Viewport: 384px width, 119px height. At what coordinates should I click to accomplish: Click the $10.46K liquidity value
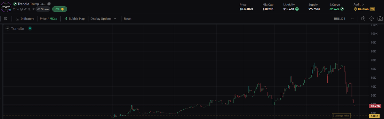pyautogui.click(x=288, y=9)
